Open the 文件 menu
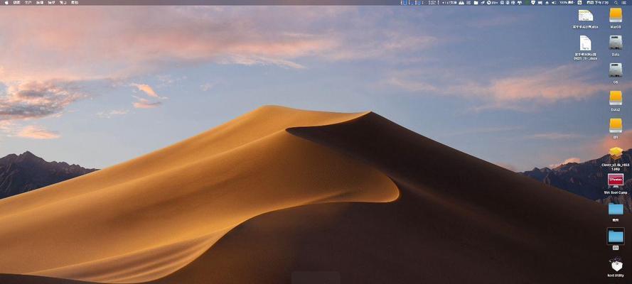This screenshot has height=284, width=632. (28, 2)
